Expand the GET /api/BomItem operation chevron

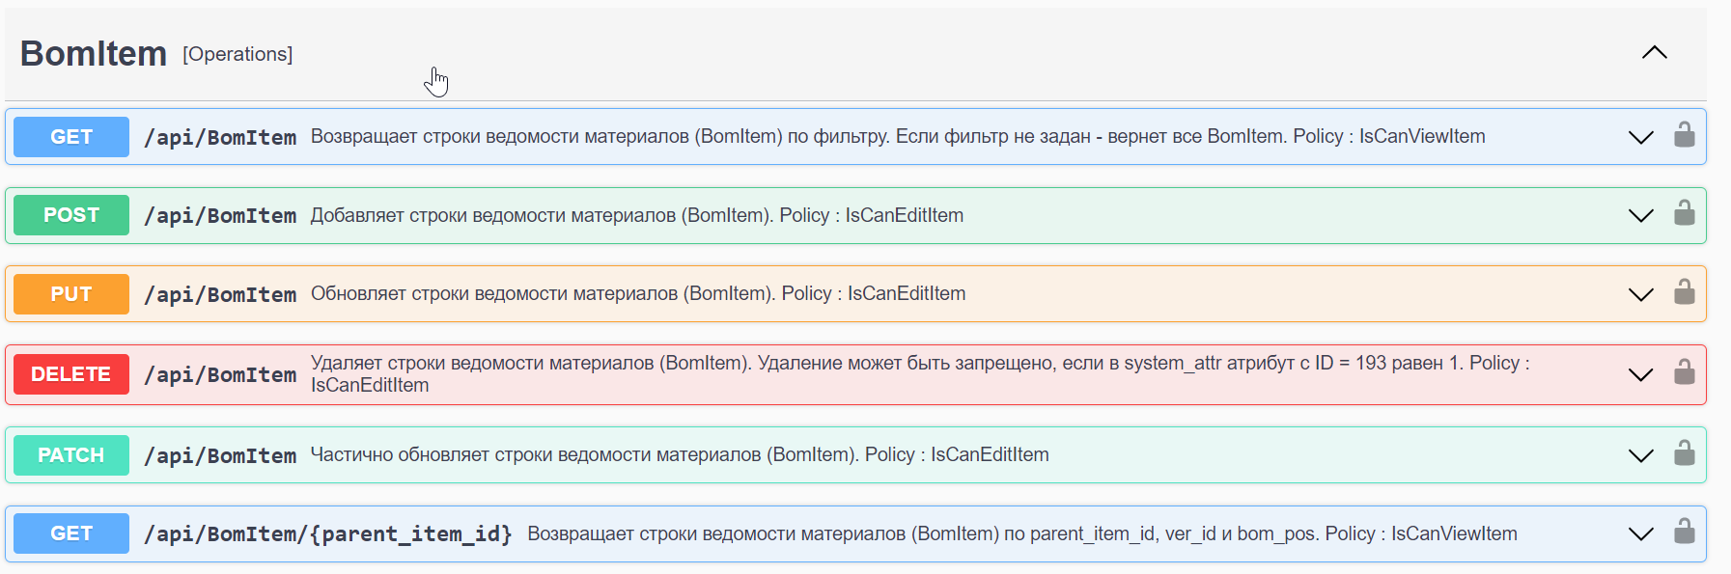(1640, 137)
